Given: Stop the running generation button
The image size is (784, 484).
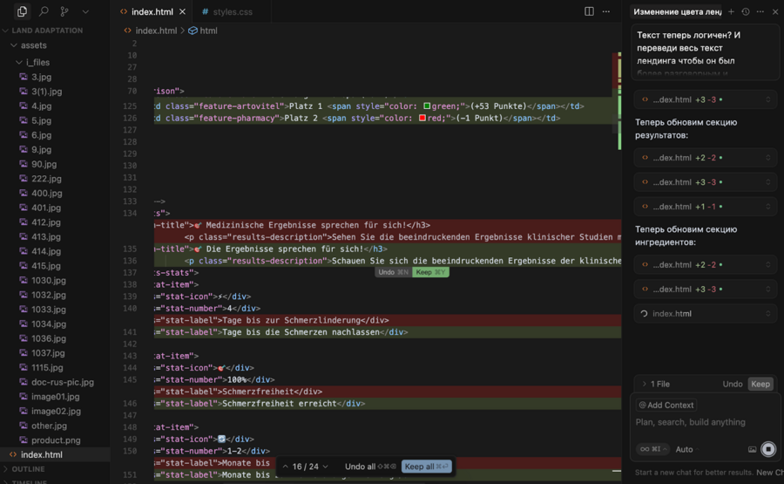Looking at the screenshot, I should [768, 449].
